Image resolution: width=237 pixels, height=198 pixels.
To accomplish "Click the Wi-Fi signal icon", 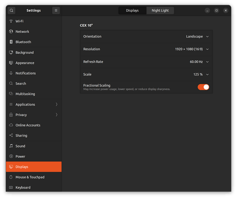I will (x=11, y=21).
